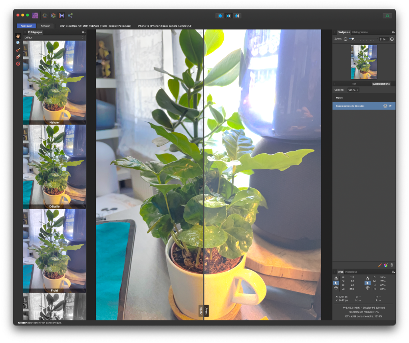Enable split view comparison mode
The height and width of the screenshot is (343, 409).
point(228,16)
